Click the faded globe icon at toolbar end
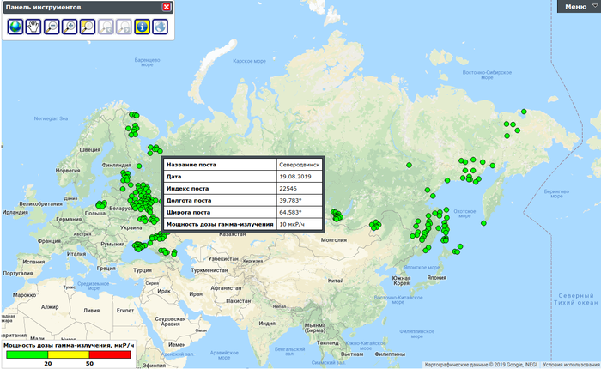The width and height of the screenshot is (601, 369). [x=160, y=27]
